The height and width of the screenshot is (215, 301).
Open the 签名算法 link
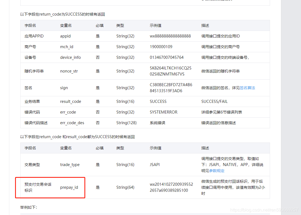click(247, 88)
